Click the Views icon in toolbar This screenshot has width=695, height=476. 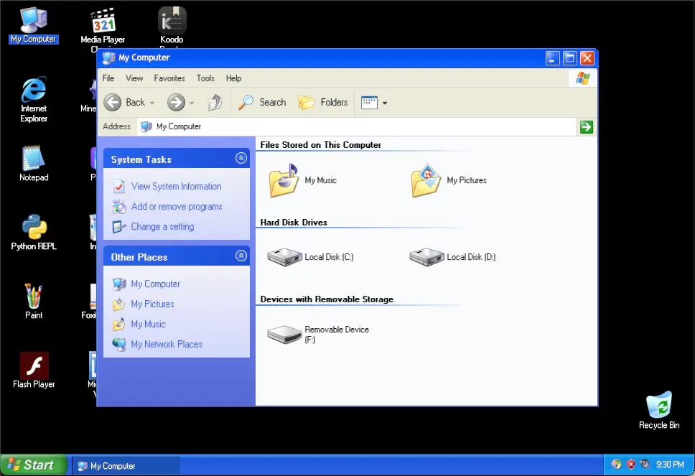click(369, 103)
